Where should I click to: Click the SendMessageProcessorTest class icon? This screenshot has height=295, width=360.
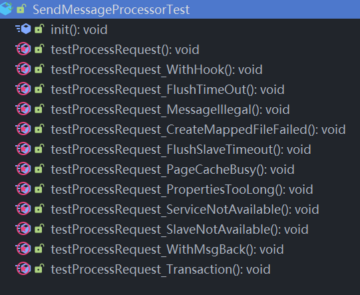click(6, 9)
